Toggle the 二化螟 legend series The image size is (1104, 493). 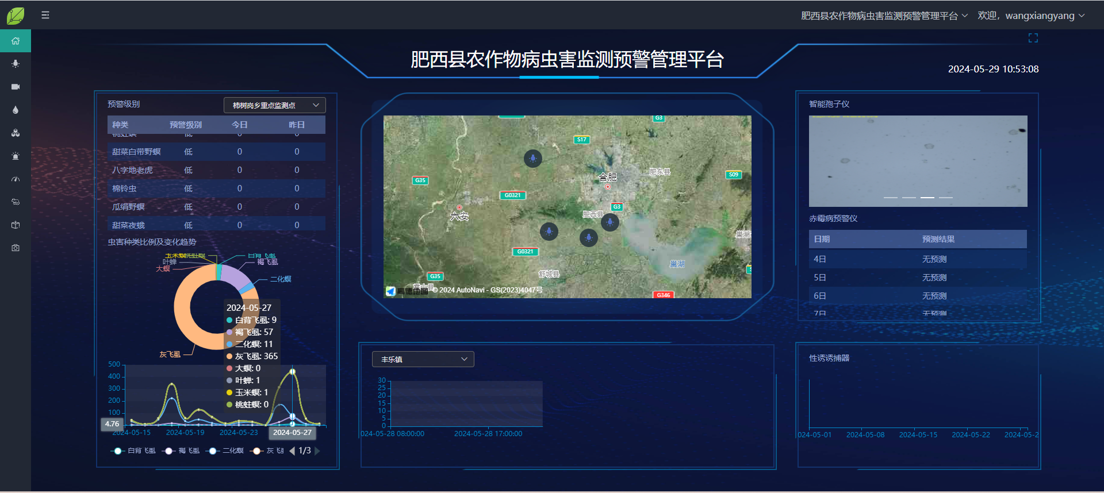point(225,451)
